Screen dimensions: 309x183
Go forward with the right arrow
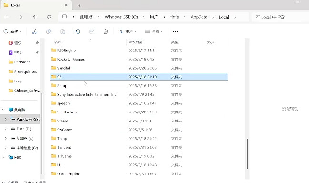(x=20, y=17)
